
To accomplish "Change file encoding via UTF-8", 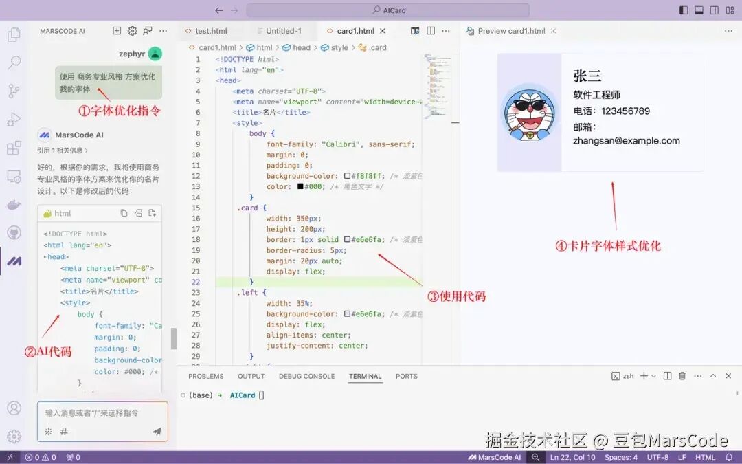I will pos(657,457).
